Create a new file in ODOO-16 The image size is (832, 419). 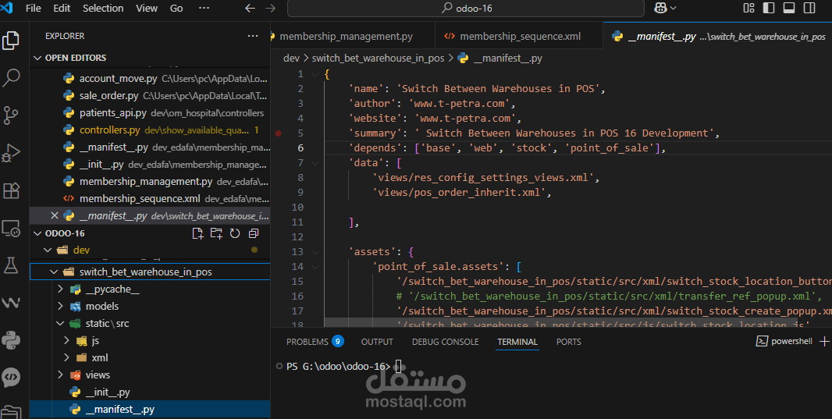coord(198,233)
